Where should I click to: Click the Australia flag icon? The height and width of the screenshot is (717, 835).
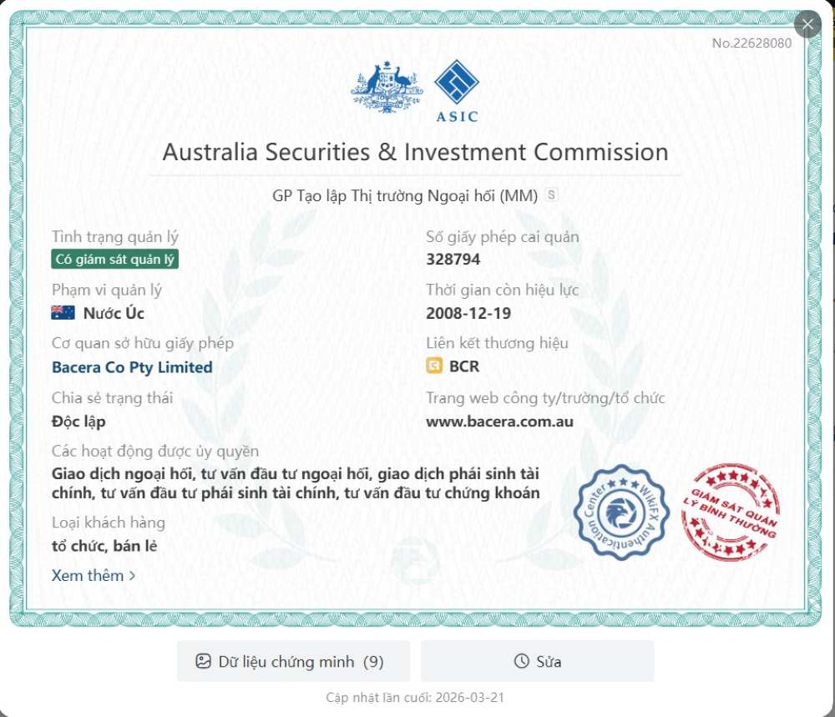coord(63,313)
